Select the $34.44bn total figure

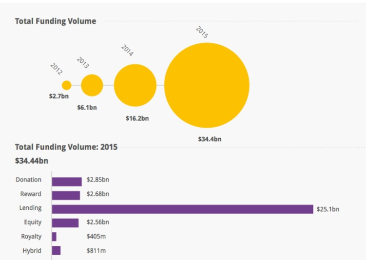pyautogui.click(x=32, y=160)
